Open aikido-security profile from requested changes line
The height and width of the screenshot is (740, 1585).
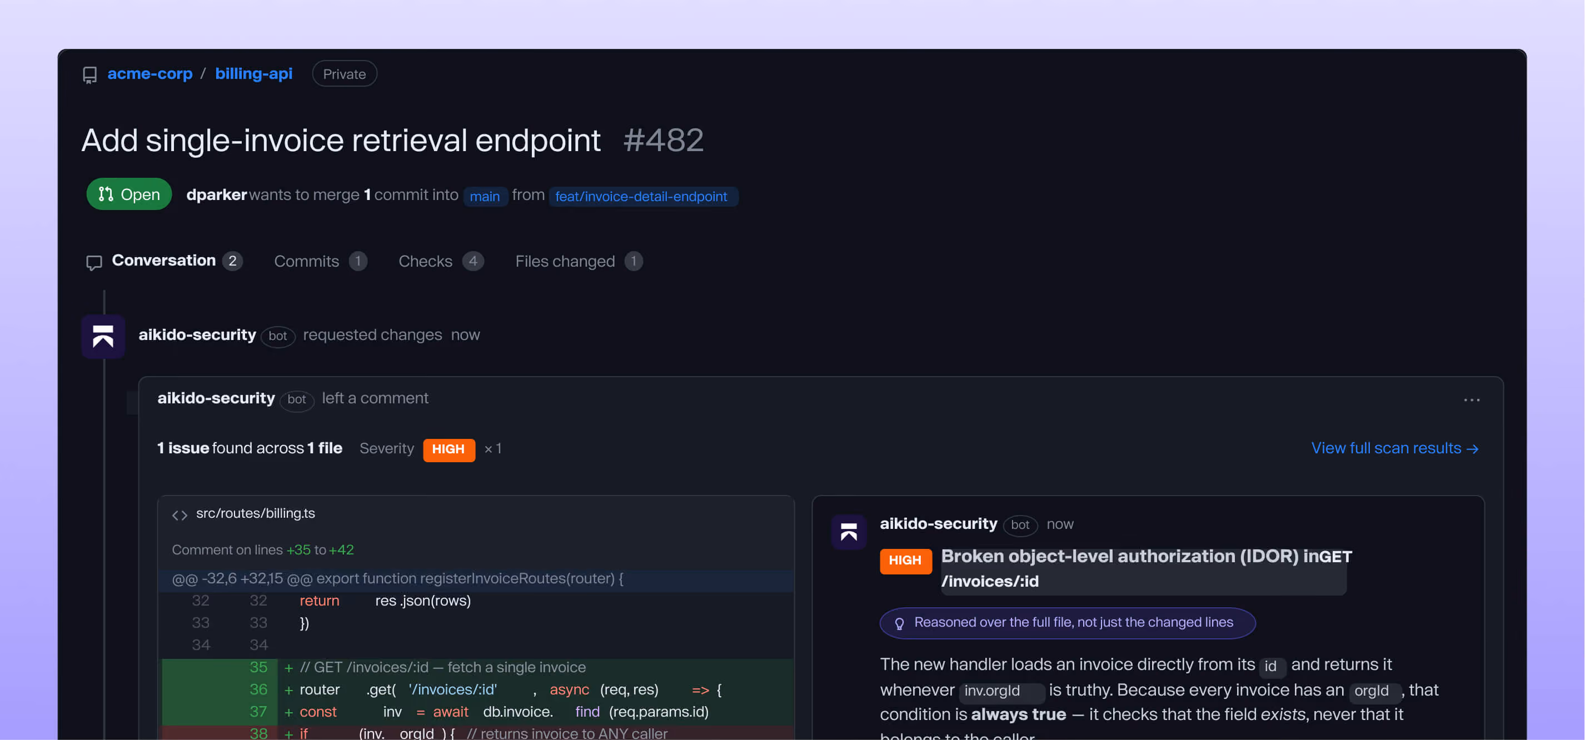tap(197, 334)
